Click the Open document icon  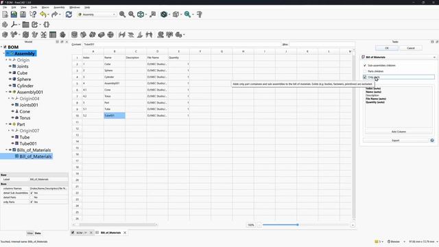coord(14,14)
